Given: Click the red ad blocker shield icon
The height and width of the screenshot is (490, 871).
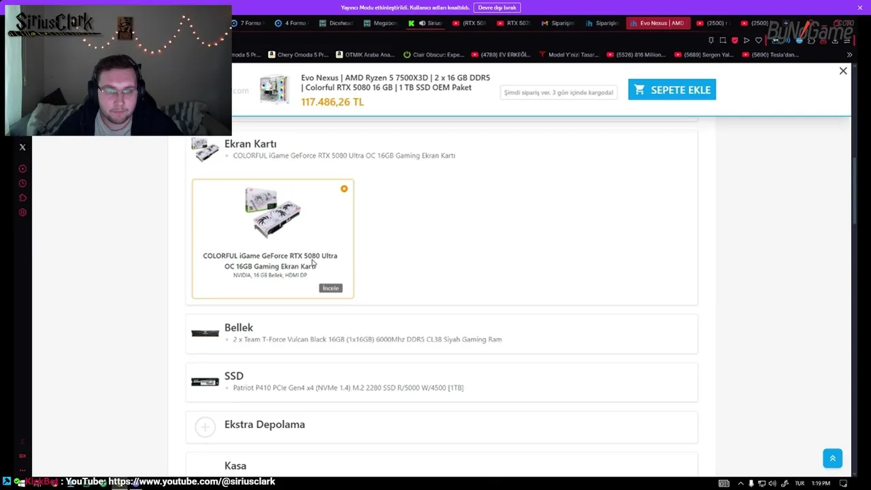Looking at the screenshot, I should pyautogui.click(x=734, y=40).
